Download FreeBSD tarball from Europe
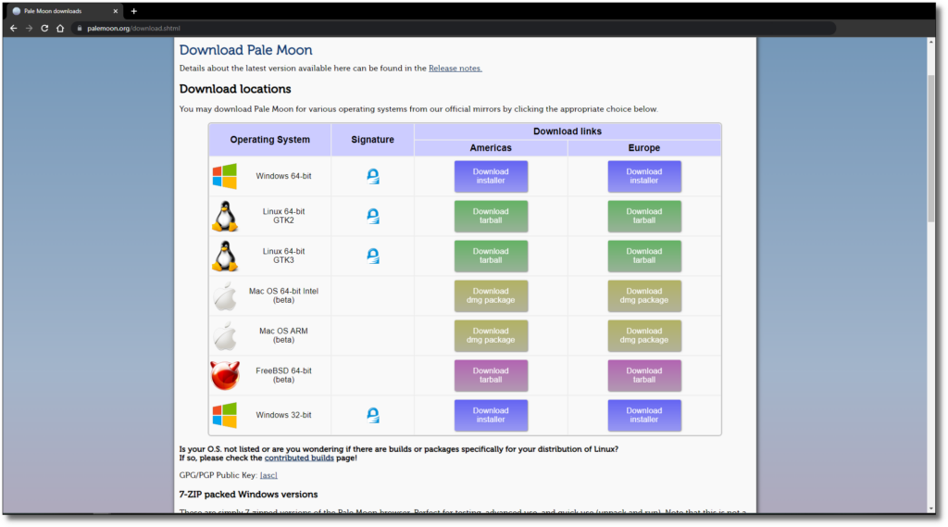This screenshot has width=948, height=527. 644,375
